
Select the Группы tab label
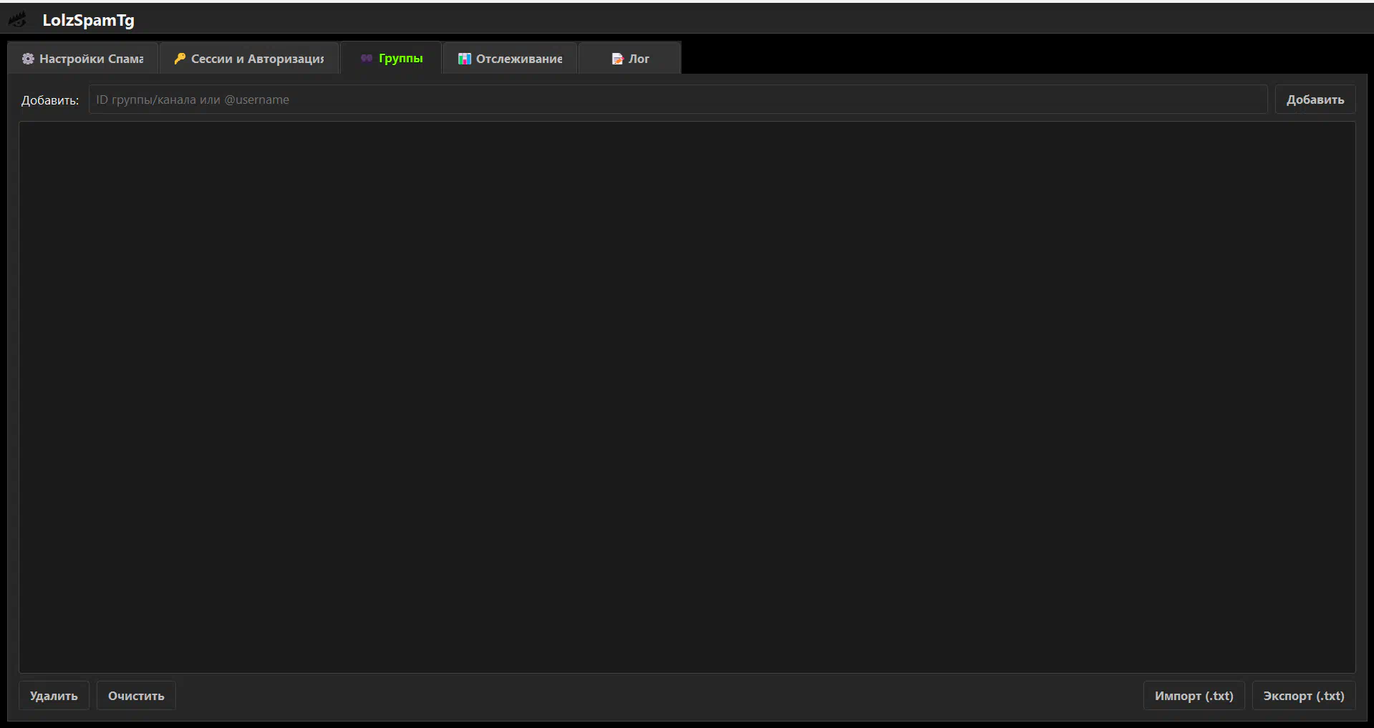[400, 58]
